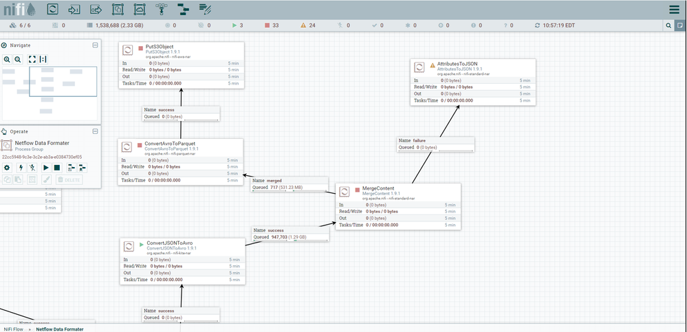Zoom in using Navigate panel
The width and height of the screenshot is (687, 332).
[x=8, y=59]
